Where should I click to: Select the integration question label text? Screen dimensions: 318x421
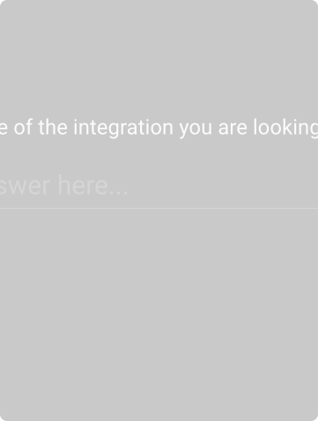click(x=159, y=128)
